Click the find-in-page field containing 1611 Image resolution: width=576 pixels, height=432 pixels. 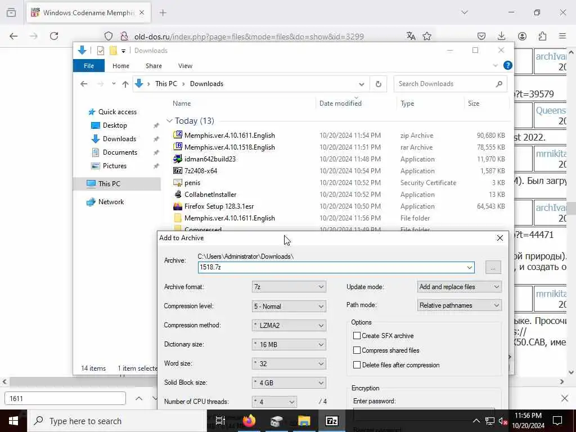65,398
